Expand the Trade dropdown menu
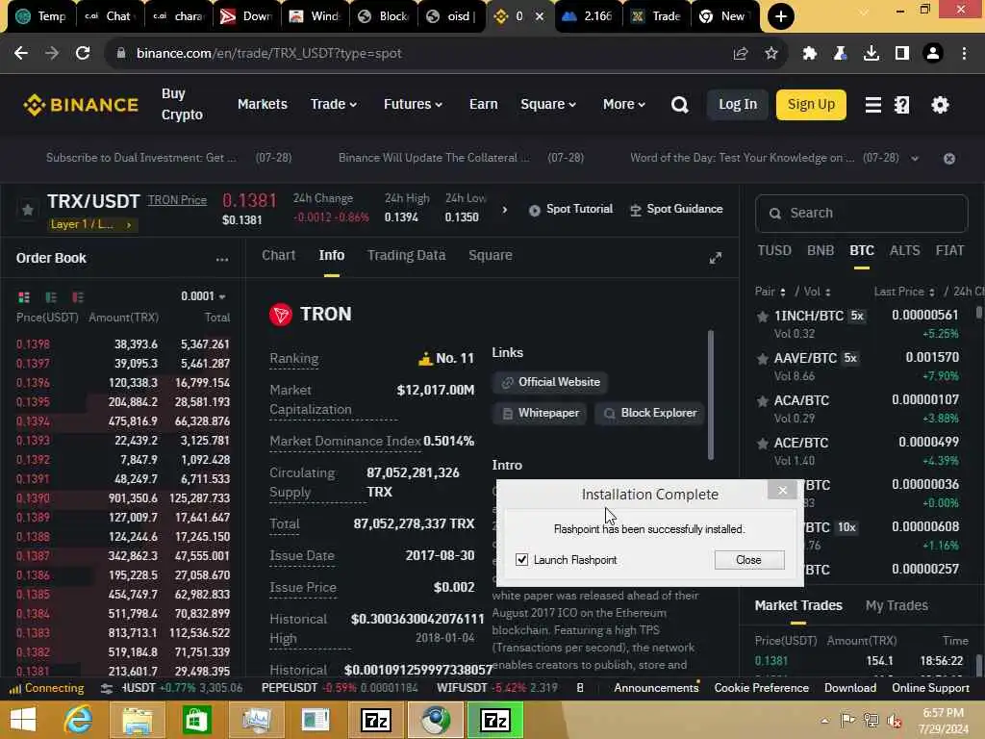 (334, 104)
